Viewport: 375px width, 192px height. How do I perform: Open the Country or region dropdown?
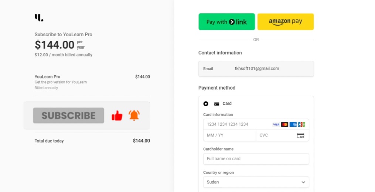(x=256, y=182)
